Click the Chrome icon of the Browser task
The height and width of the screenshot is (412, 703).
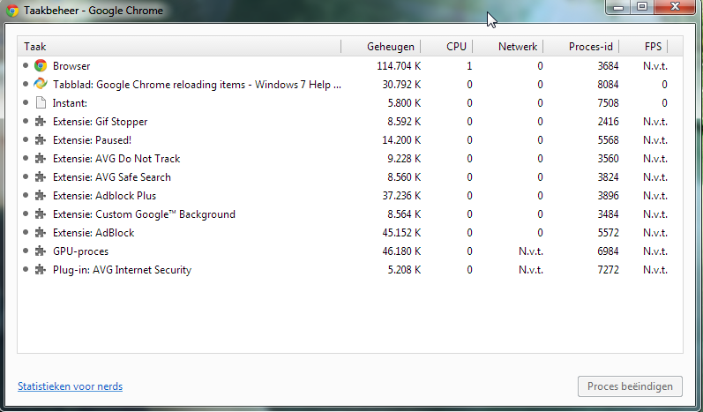(x=41, y=66)
